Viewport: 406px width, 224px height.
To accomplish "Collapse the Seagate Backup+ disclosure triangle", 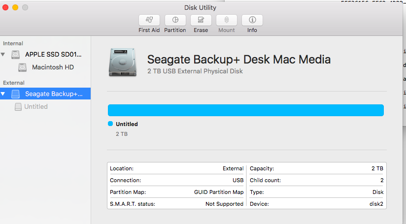I will point(4,94).
